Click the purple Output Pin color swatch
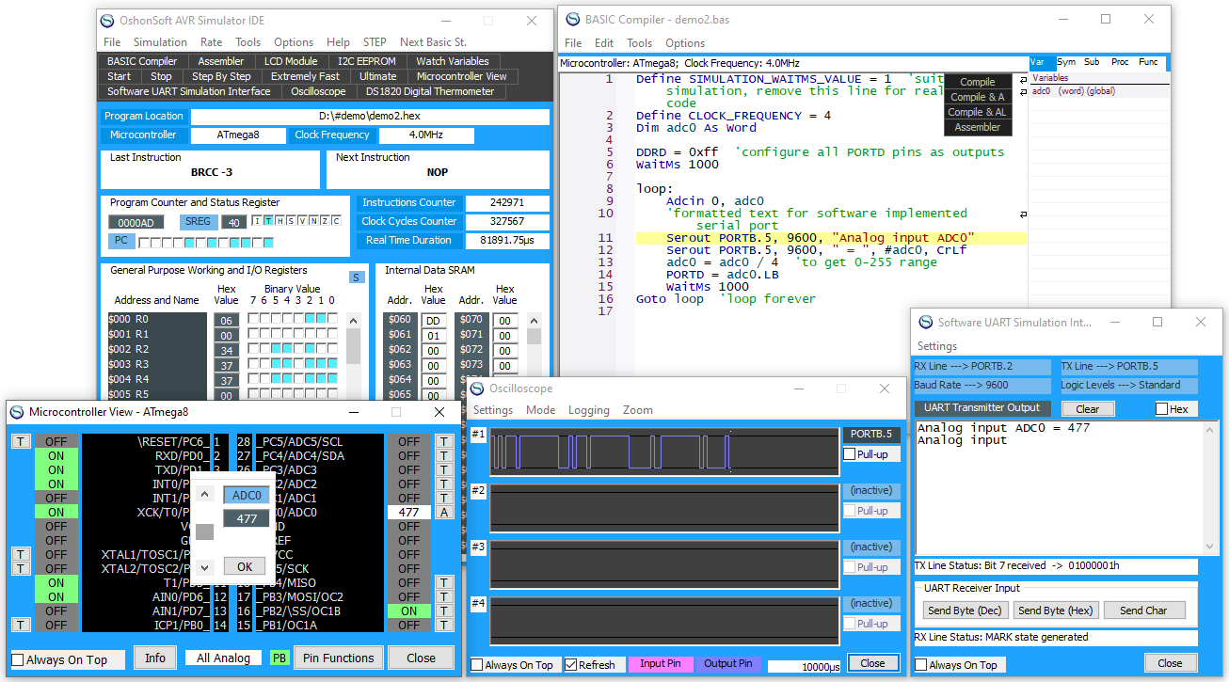 pos(728,664)
